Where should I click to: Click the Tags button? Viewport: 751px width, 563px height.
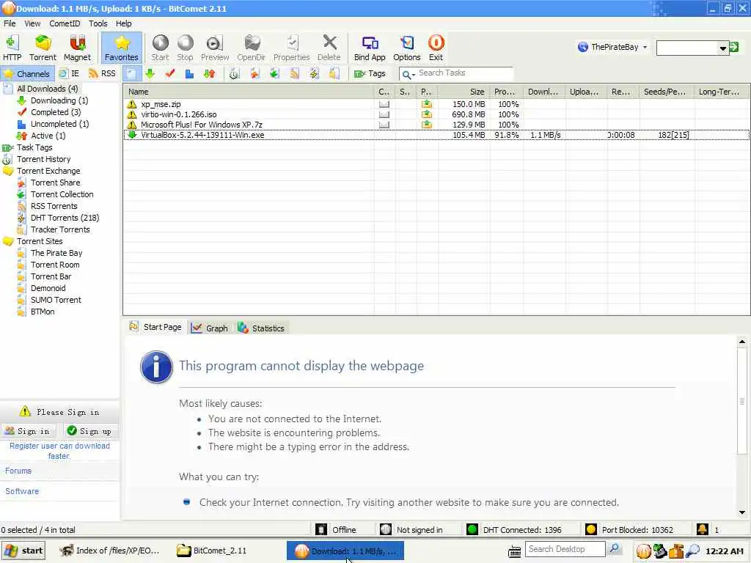(370, 74)
